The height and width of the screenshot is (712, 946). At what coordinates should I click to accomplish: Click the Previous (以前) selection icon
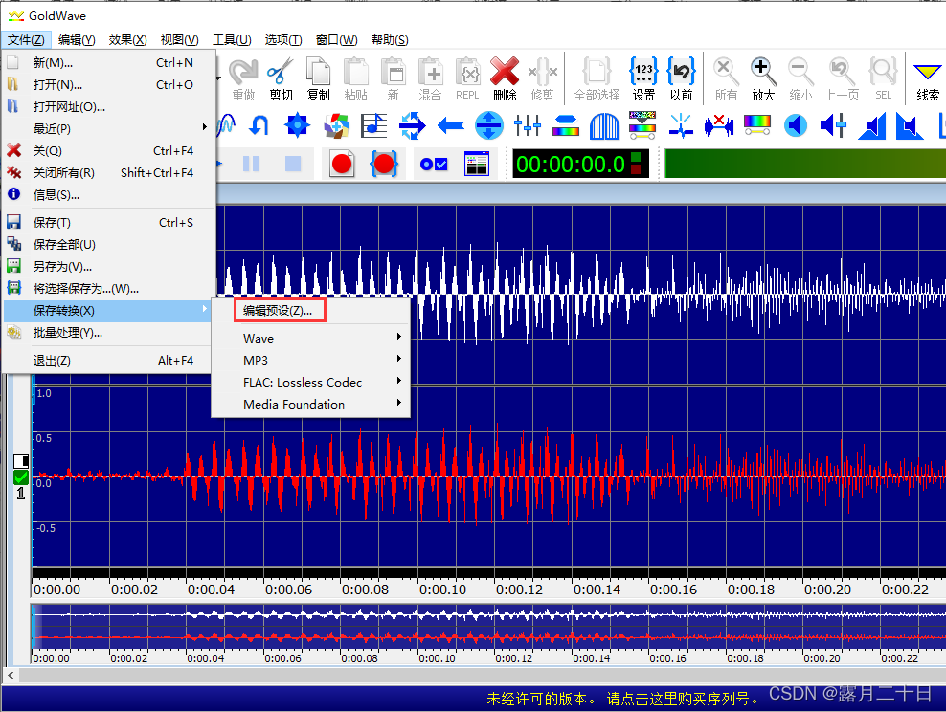681,79
